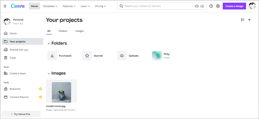Expand the Features dropdown menu

coord(69,6)
